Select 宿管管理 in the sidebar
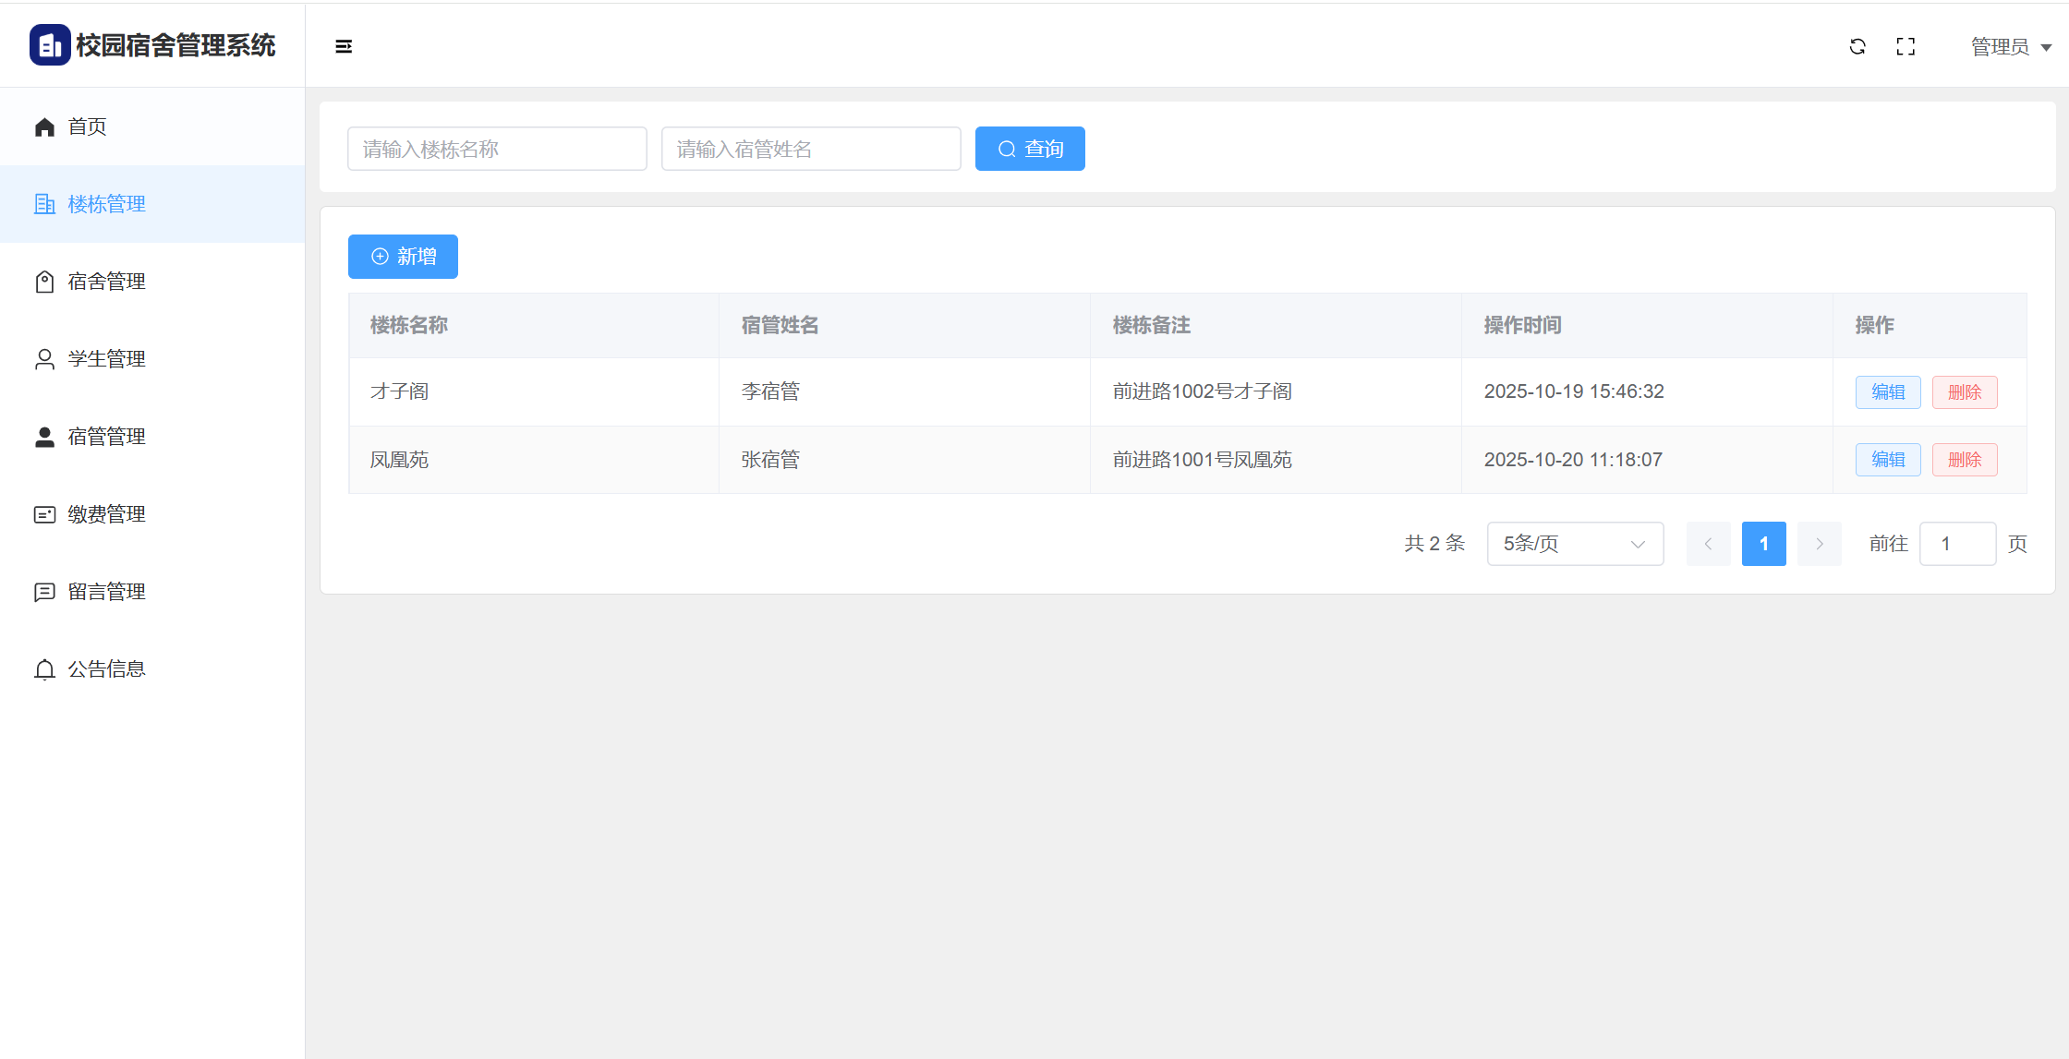This screenshot has height=1059, width=2069. coord(106,437)
